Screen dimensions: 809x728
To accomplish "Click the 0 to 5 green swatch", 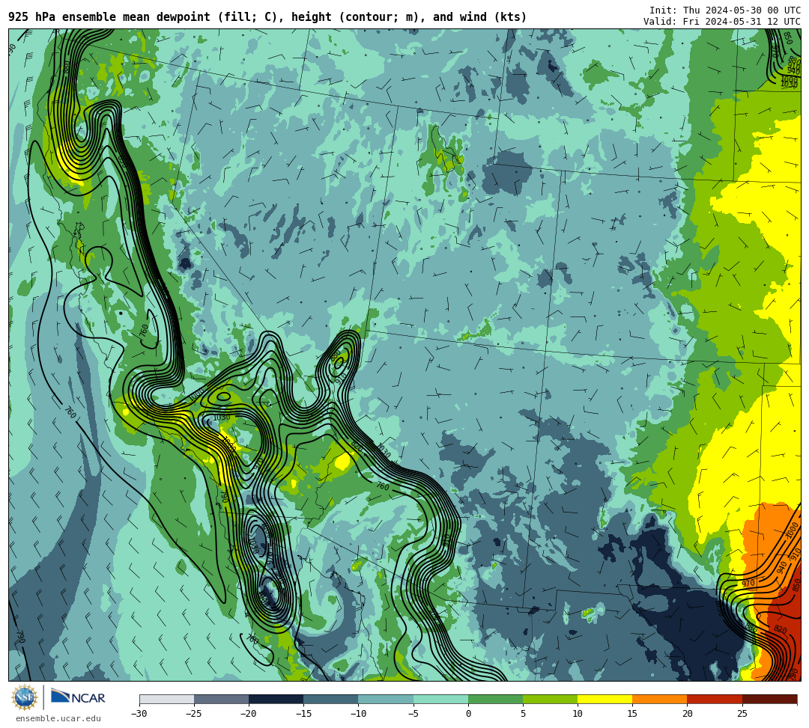I will (495, 699).
